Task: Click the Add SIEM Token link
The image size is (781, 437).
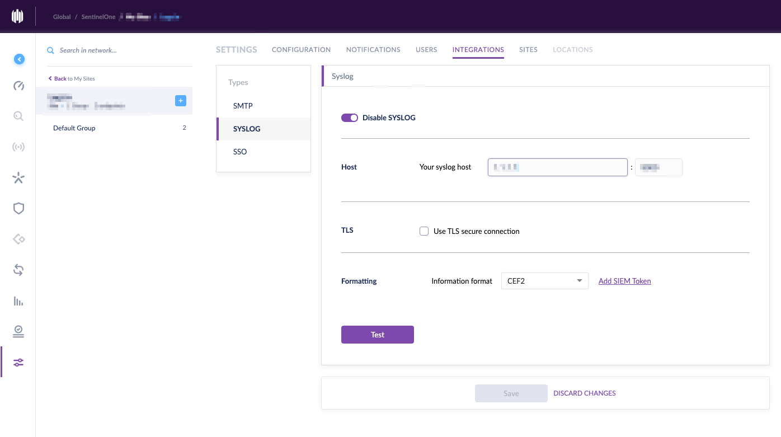Action: tap(624, 281)
